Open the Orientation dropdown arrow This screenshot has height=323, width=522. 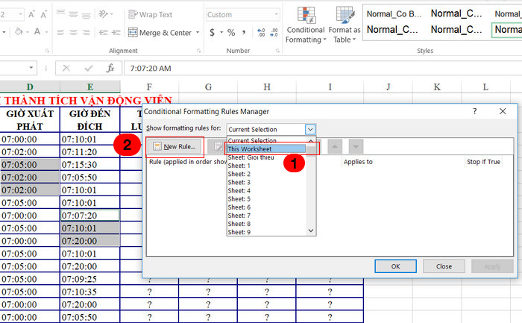click(112, 14)
